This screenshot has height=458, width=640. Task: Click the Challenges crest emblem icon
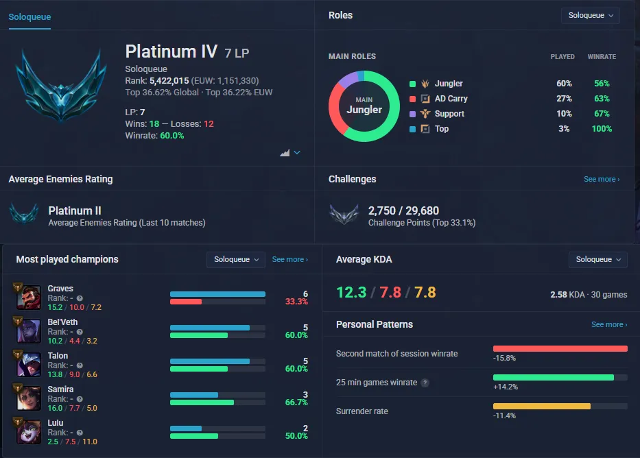tap(344, 214)
